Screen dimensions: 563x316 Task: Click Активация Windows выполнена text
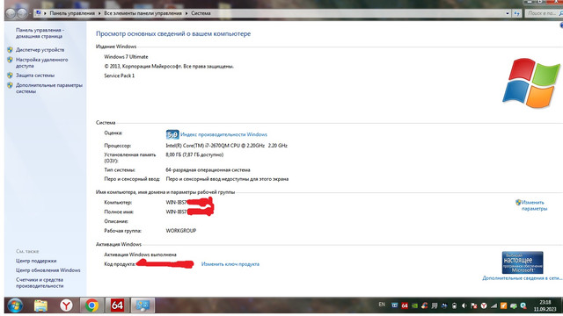(x=140, y=255)
